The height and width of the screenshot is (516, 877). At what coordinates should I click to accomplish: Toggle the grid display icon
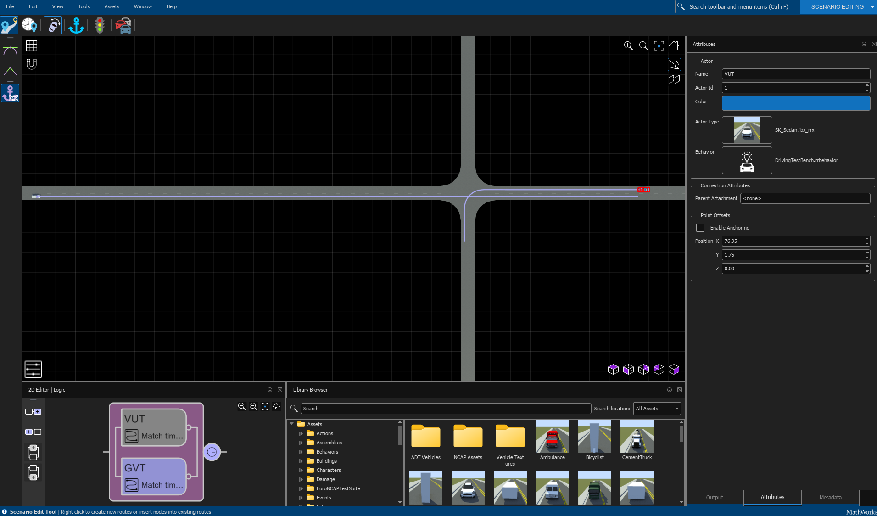pos(32,46)
